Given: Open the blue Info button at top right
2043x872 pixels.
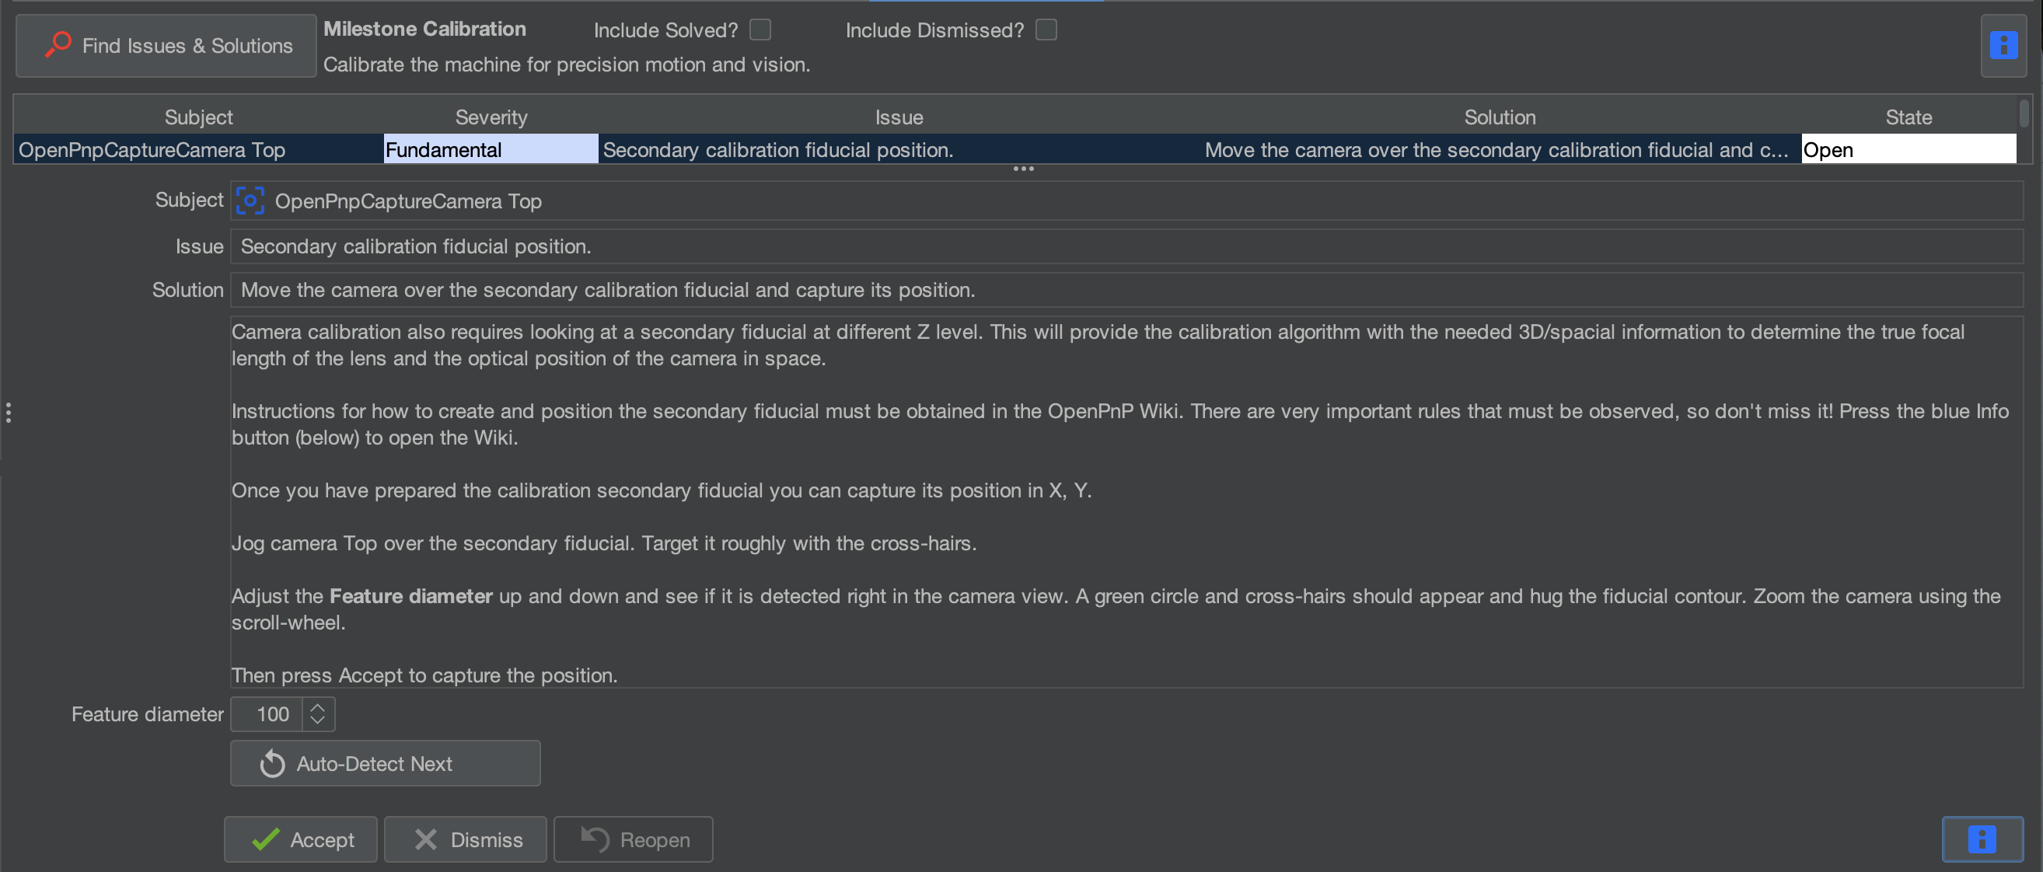Looking at the screenshot, I should (x=2003, y=45).
